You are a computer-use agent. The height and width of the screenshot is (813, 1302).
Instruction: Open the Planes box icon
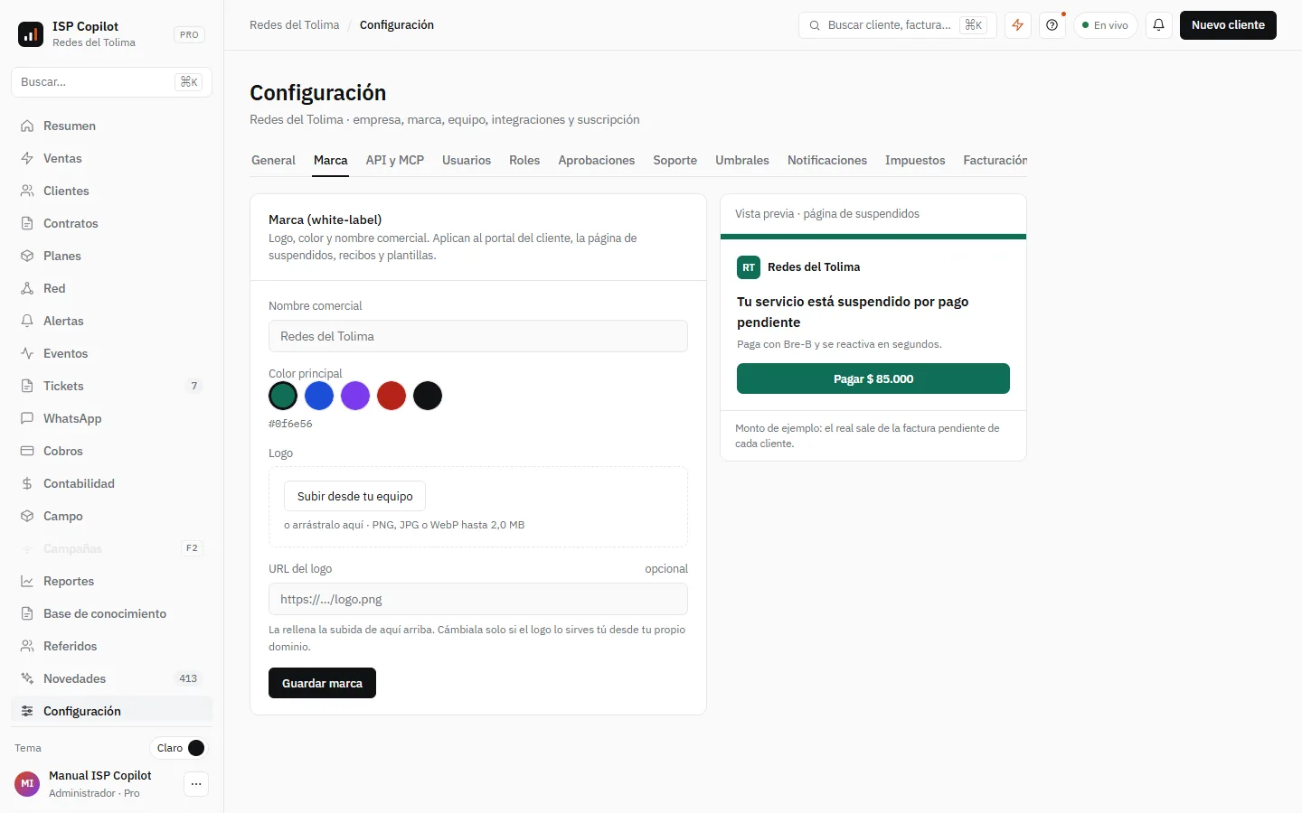pyautogui.click(x=27, y=256)
